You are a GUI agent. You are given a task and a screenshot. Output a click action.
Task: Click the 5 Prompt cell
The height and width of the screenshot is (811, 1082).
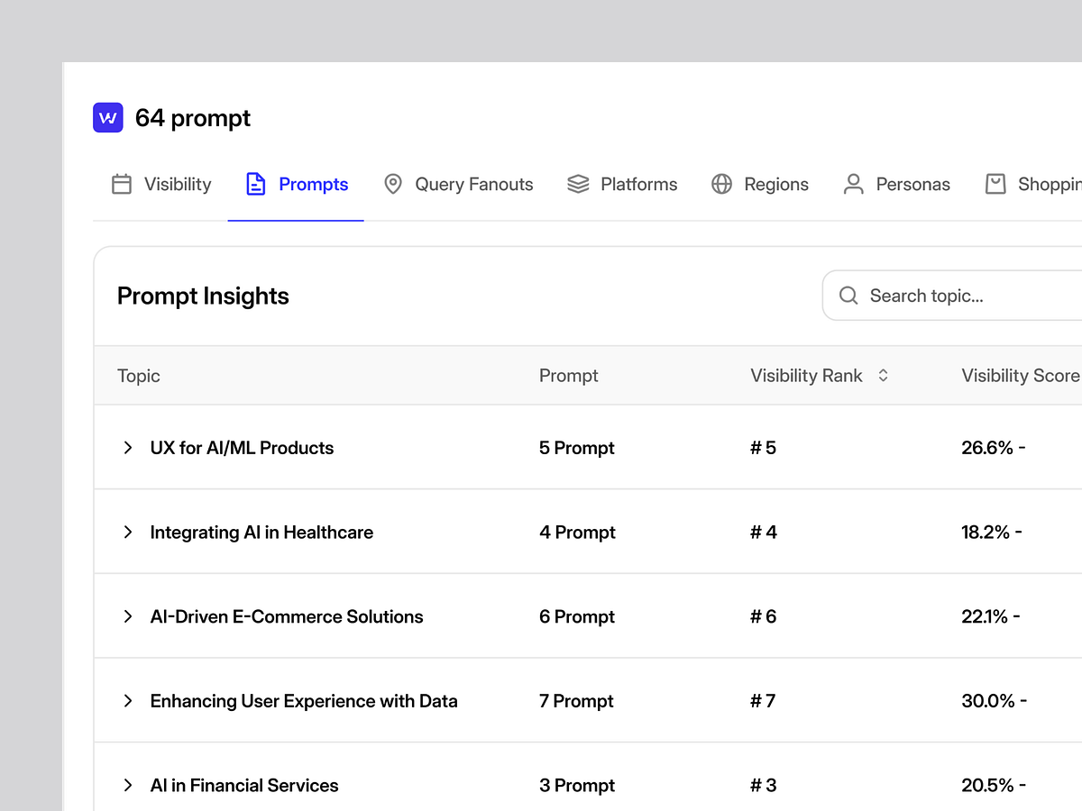[x=577, y=448]
